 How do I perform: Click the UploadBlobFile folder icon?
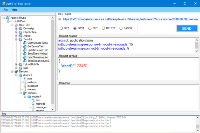coord(20,64)
